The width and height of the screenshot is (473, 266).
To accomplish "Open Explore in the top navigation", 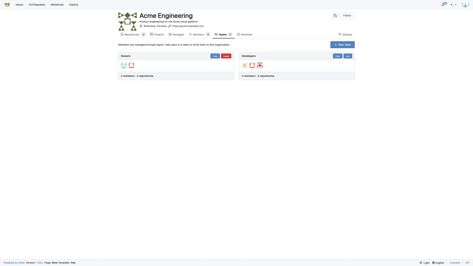I will [74, 5].
